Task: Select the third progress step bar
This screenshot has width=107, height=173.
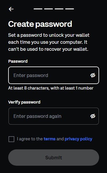Action: click(x=59, y=9)
